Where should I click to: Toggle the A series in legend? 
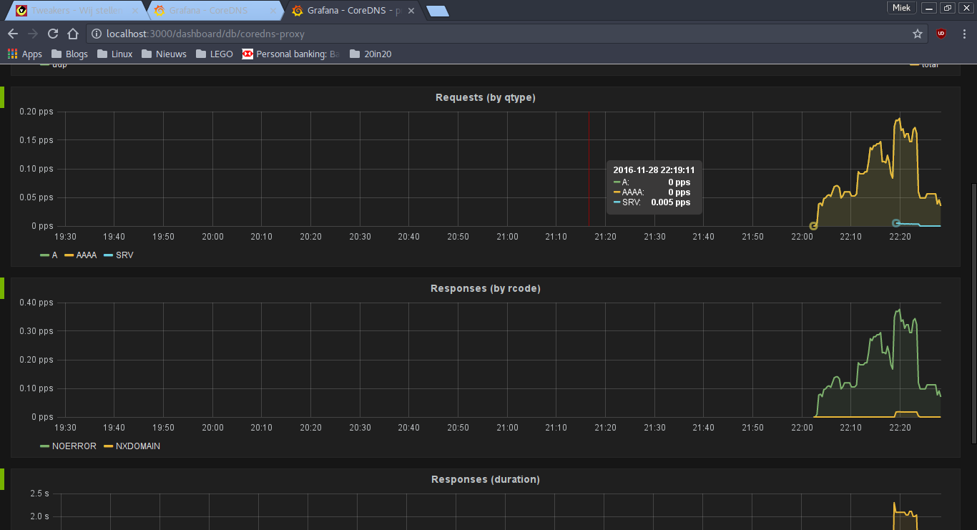54,255
